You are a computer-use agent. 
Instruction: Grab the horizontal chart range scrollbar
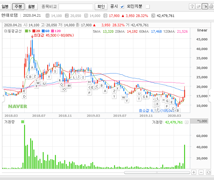[x=157, y=173]
